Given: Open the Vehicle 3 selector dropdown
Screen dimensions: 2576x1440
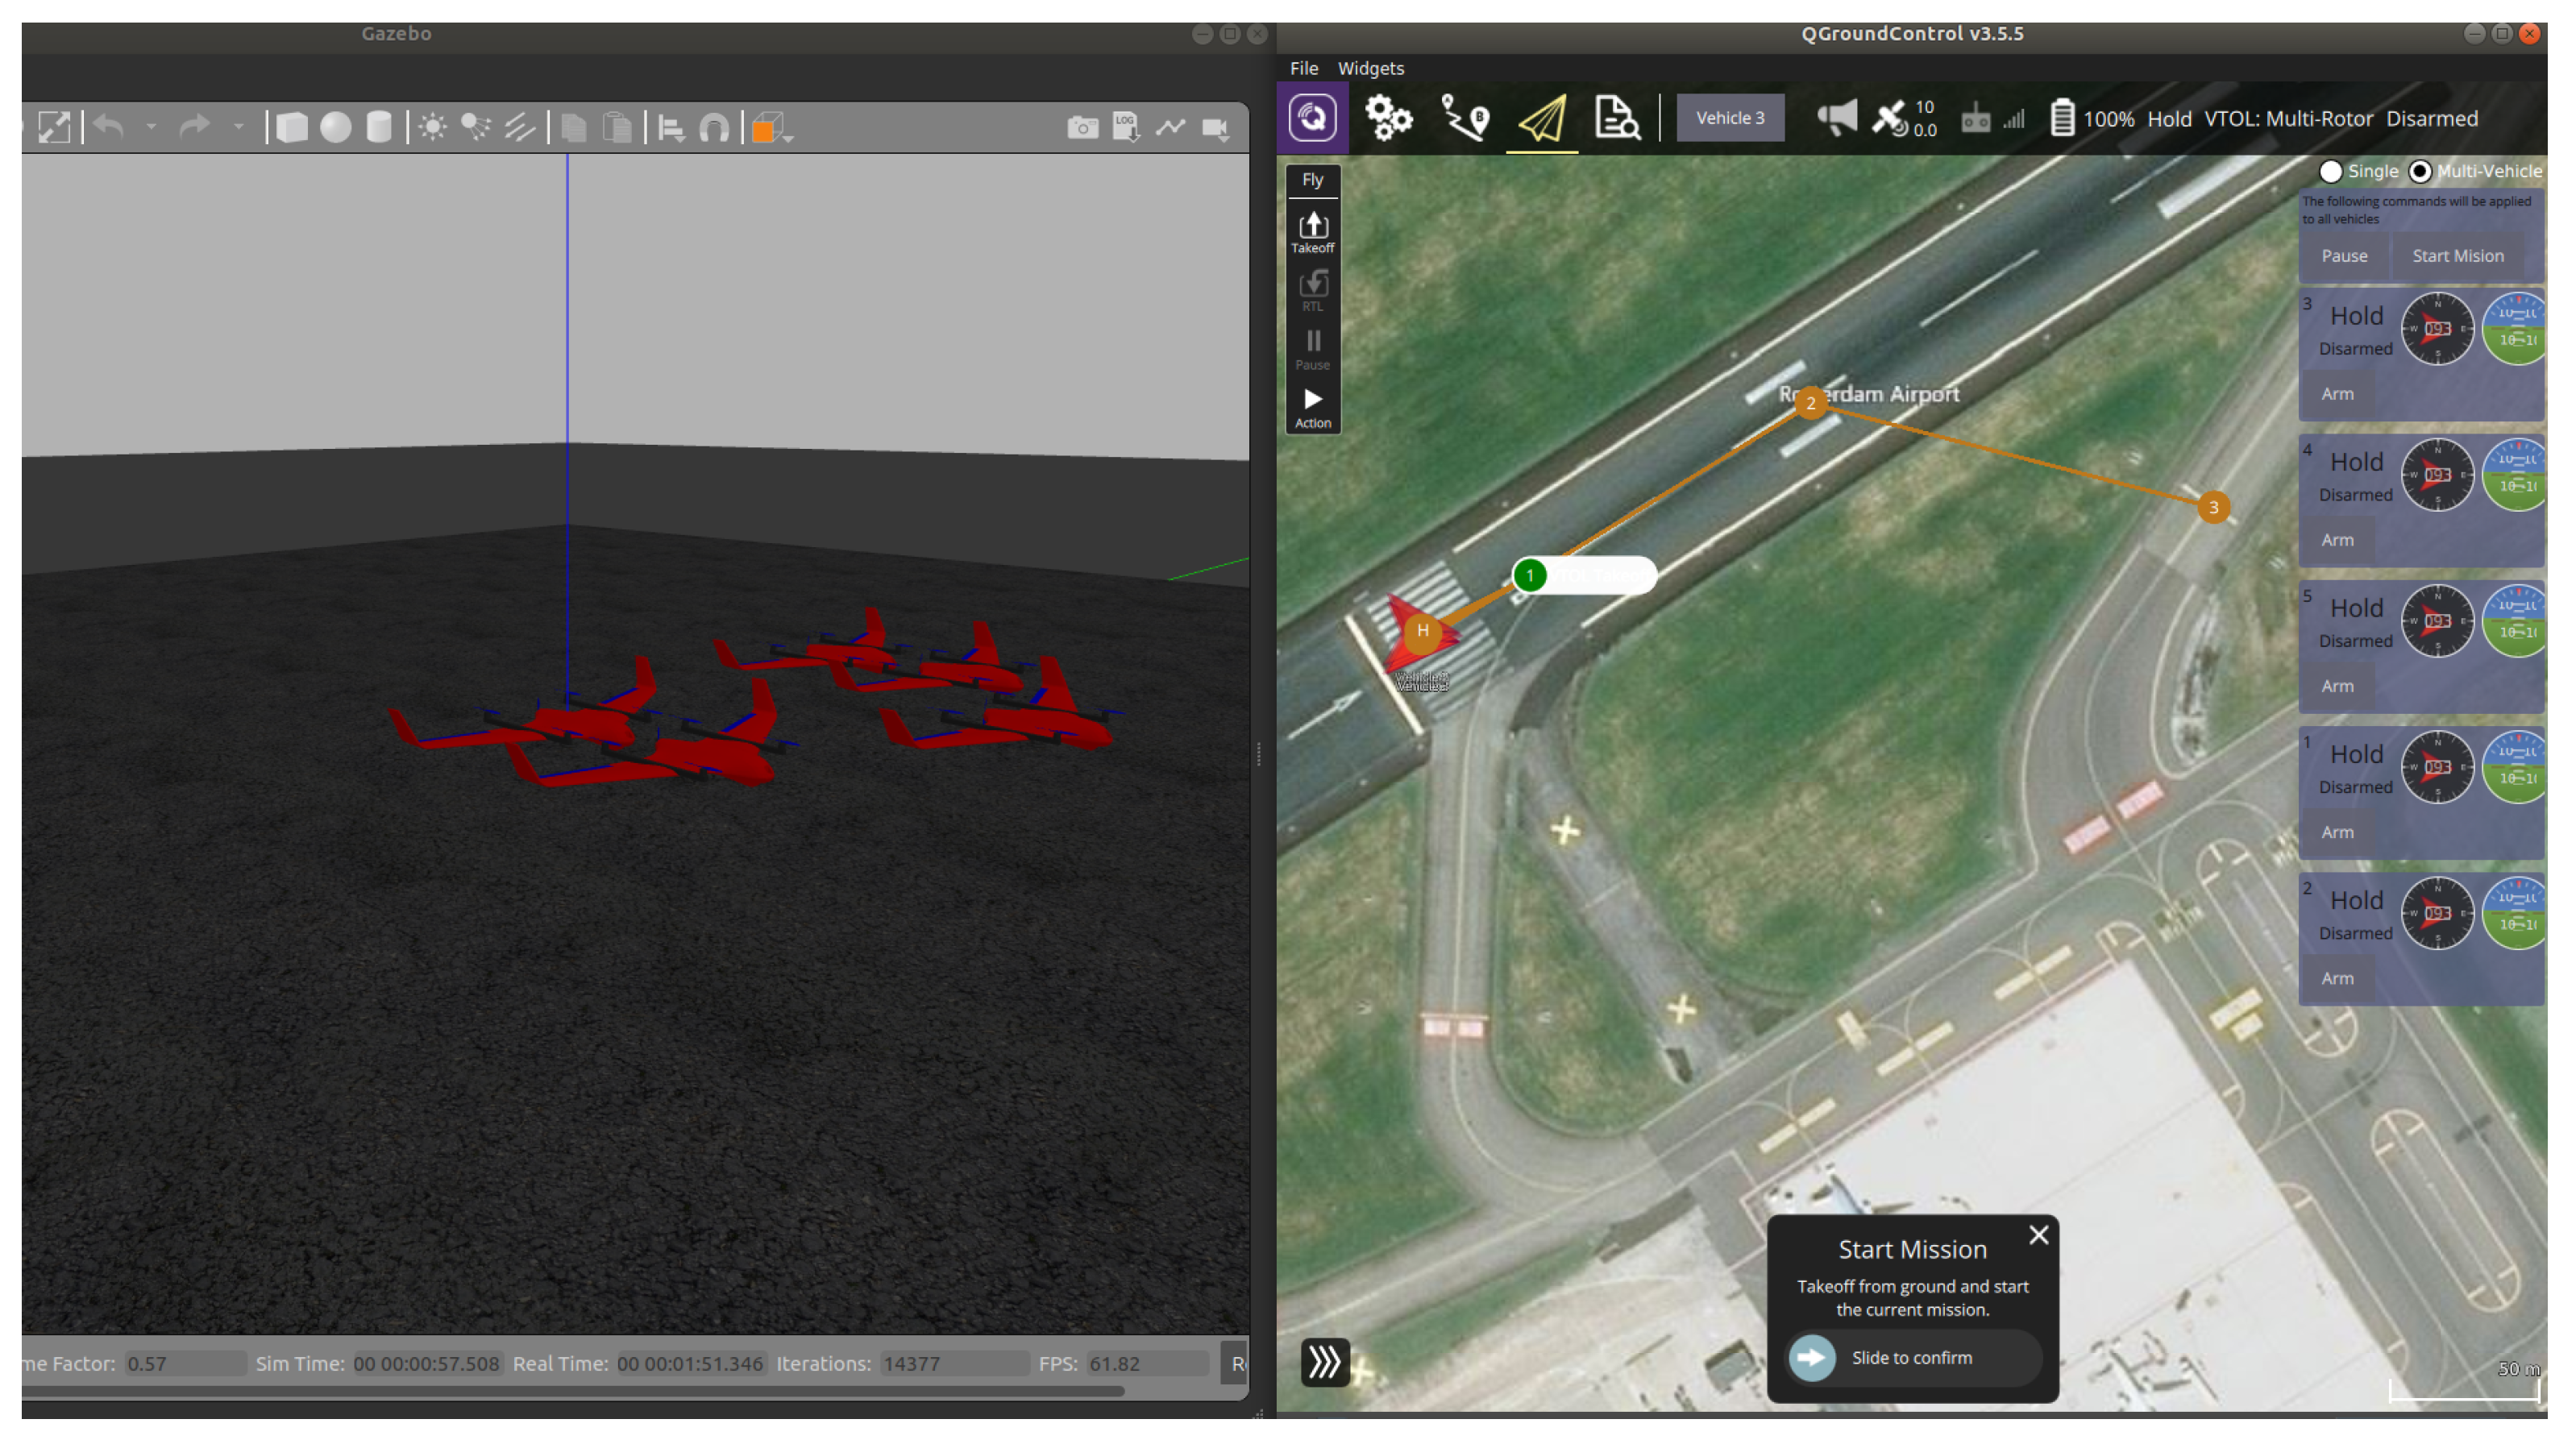Looking at the screenshot, I should pyautogui.click(x=1730, y=118).
